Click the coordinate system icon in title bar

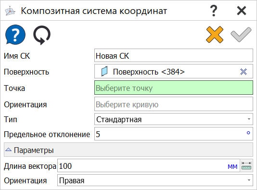click(x=10, y=11)
